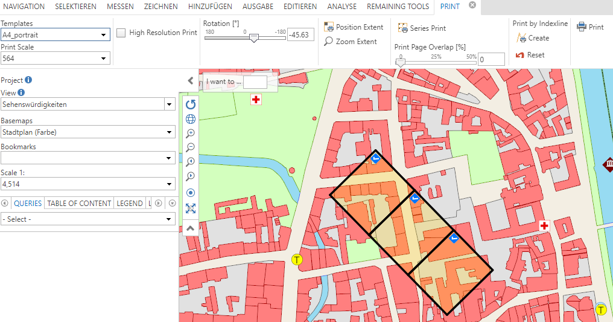Viewport: 613px width, 322px height.
Task: Click the zoom in magnifier icon
Action: 191,134
